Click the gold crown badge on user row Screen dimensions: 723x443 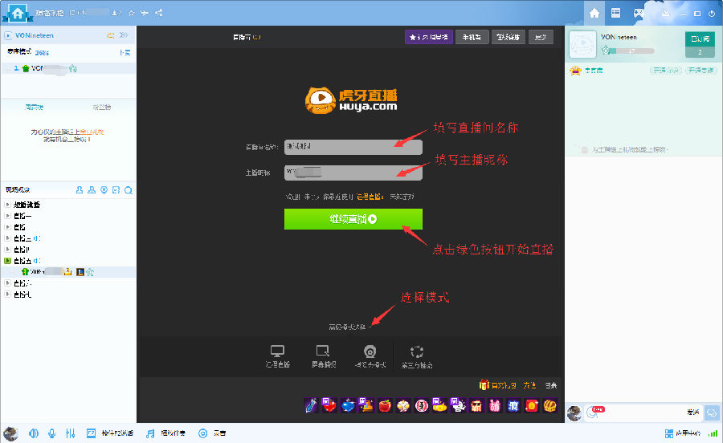click(67, 272)
